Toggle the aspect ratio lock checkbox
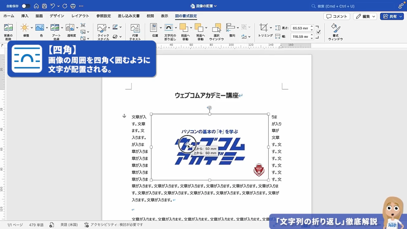 318,31
